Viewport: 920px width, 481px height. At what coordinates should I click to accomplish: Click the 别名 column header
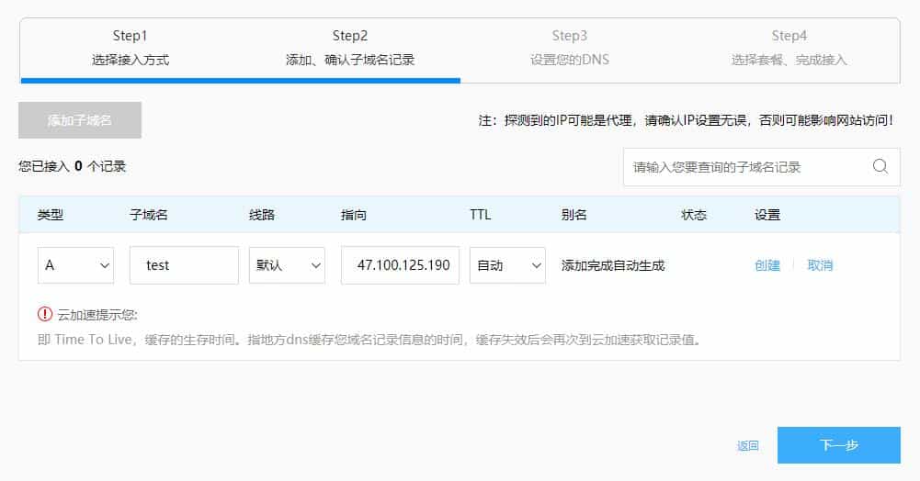pyautogui.click(x=574, y=215)
